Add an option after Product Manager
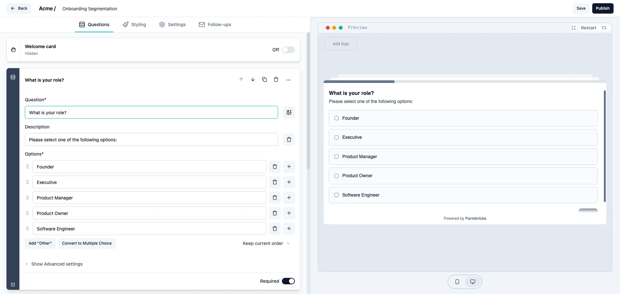Image resolution: width=620 pixels, height=294 pixels. pos(289,198)
